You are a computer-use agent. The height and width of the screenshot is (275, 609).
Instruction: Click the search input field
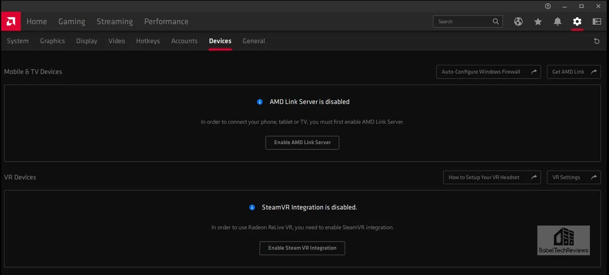pos(468,22)
